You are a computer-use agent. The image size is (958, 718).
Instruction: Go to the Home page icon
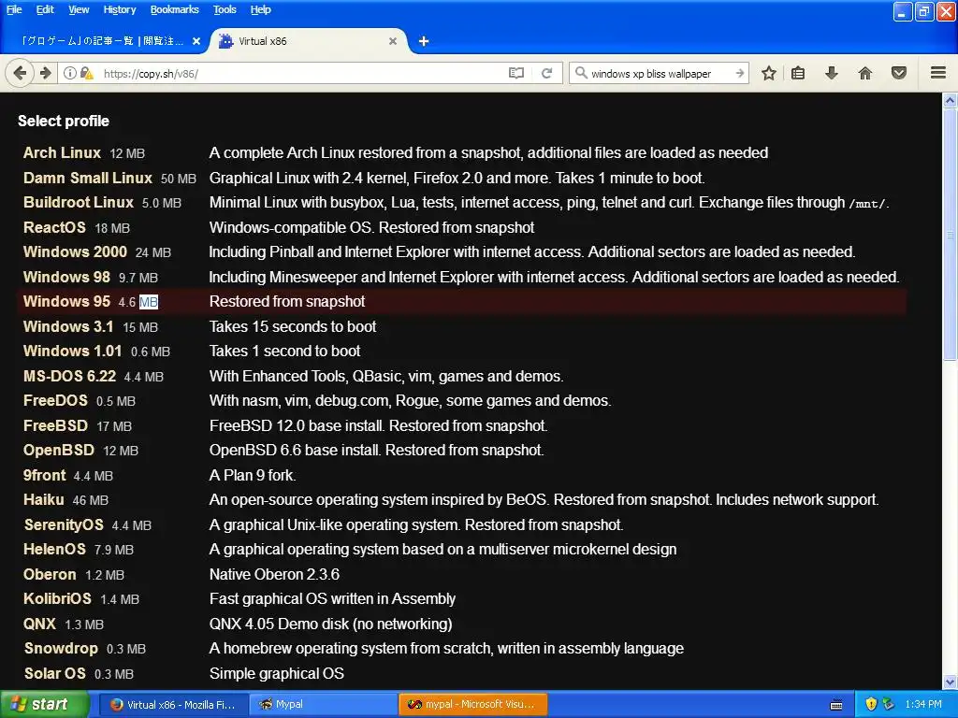coord(865,73)
